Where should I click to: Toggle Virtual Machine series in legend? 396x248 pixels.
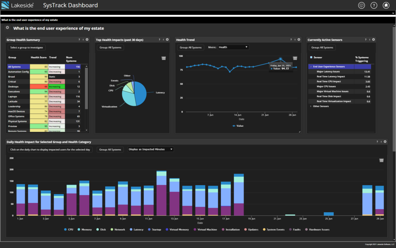point(205,229)
